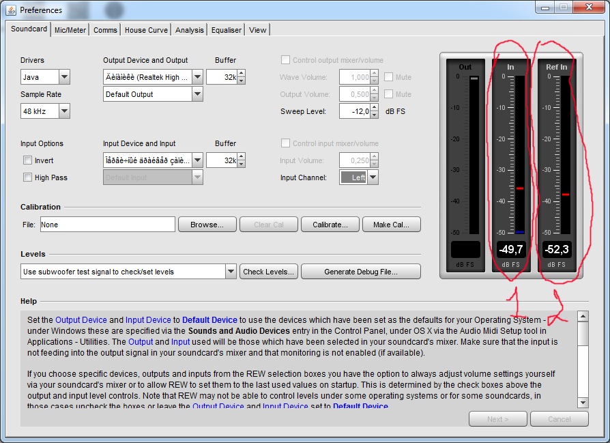Image resolution: width=610 pixels, height=443 pixels.
Task: Increase the input buffer 32k stepper
Action: 242,156
